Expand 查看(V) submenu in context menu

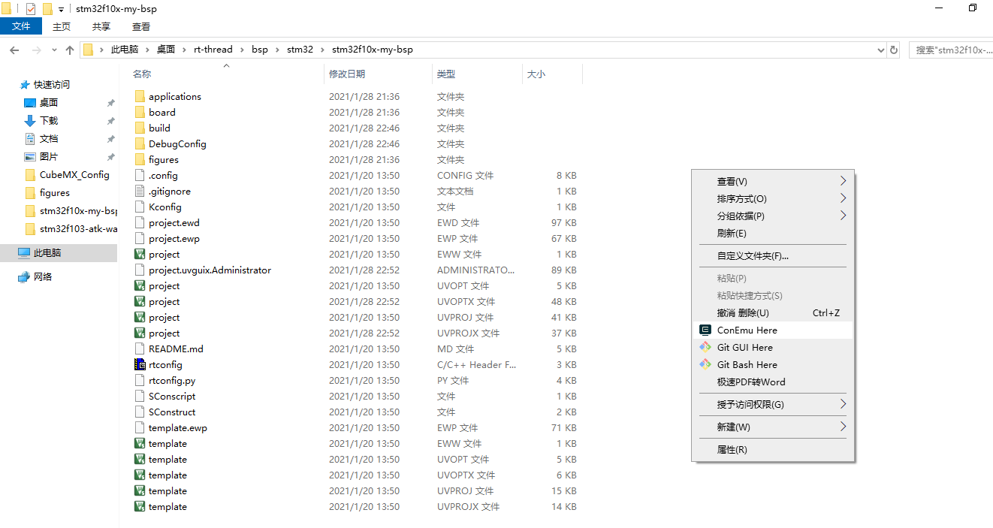[x=843, y=181]
